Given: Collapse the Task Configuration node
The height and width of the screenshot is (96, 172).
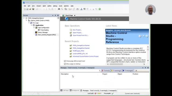Looking at the screenshot, I should click(x=34, y=28).
